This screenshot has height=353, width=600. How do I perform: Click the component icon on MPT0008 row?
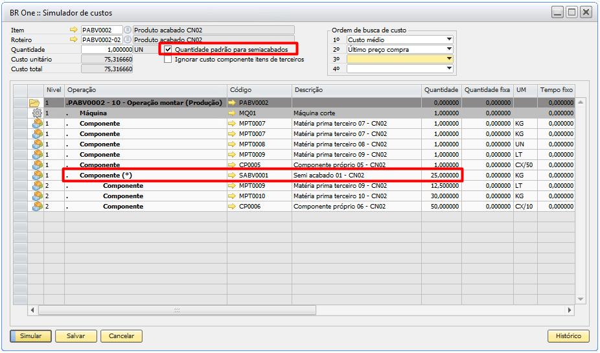coord(37,144)
